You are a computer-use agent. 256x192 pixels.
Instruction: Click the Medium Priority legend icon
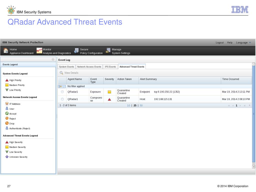7,85
